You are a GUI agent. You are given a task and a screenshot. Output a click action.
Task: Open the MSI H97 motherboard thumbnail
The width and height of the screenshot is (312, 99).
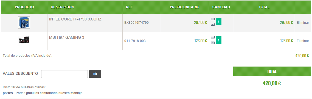point(24,41)
